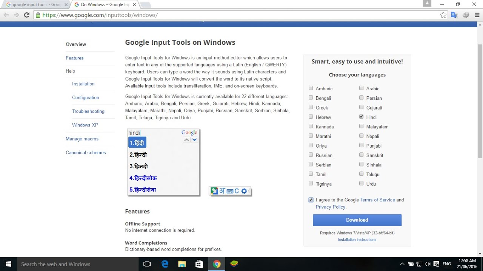Open the Help sidebar section
Viewport: 483px width, 271px height.
(x=70, y=71)
